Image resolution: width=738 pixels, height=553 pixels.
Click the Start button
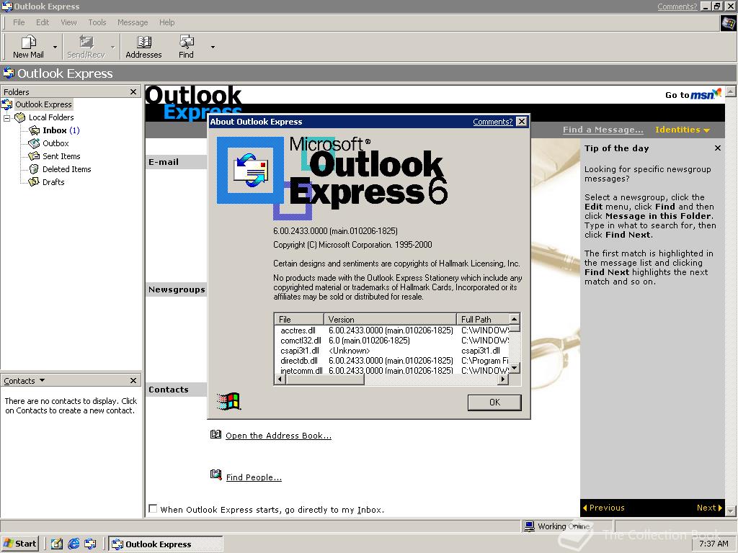pos(19,544)
